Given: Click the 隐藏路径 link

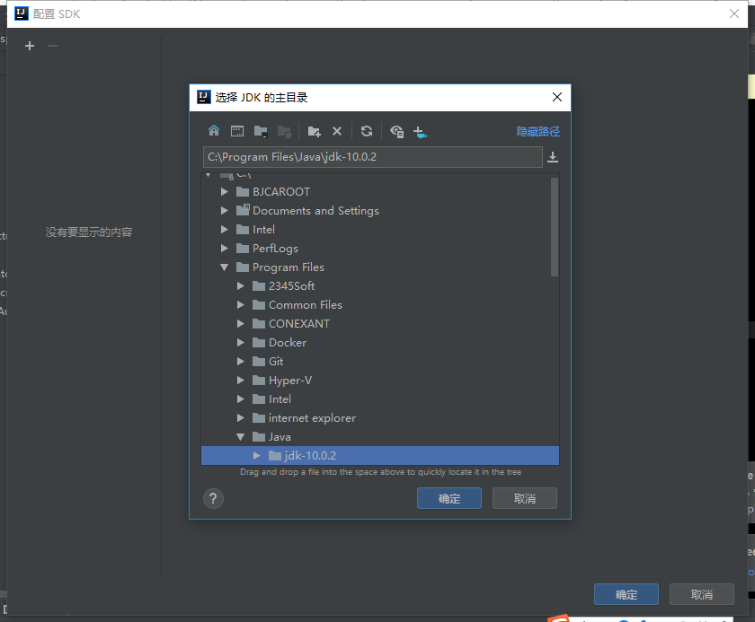Looking at the screenshot, I should pos(537,132).
